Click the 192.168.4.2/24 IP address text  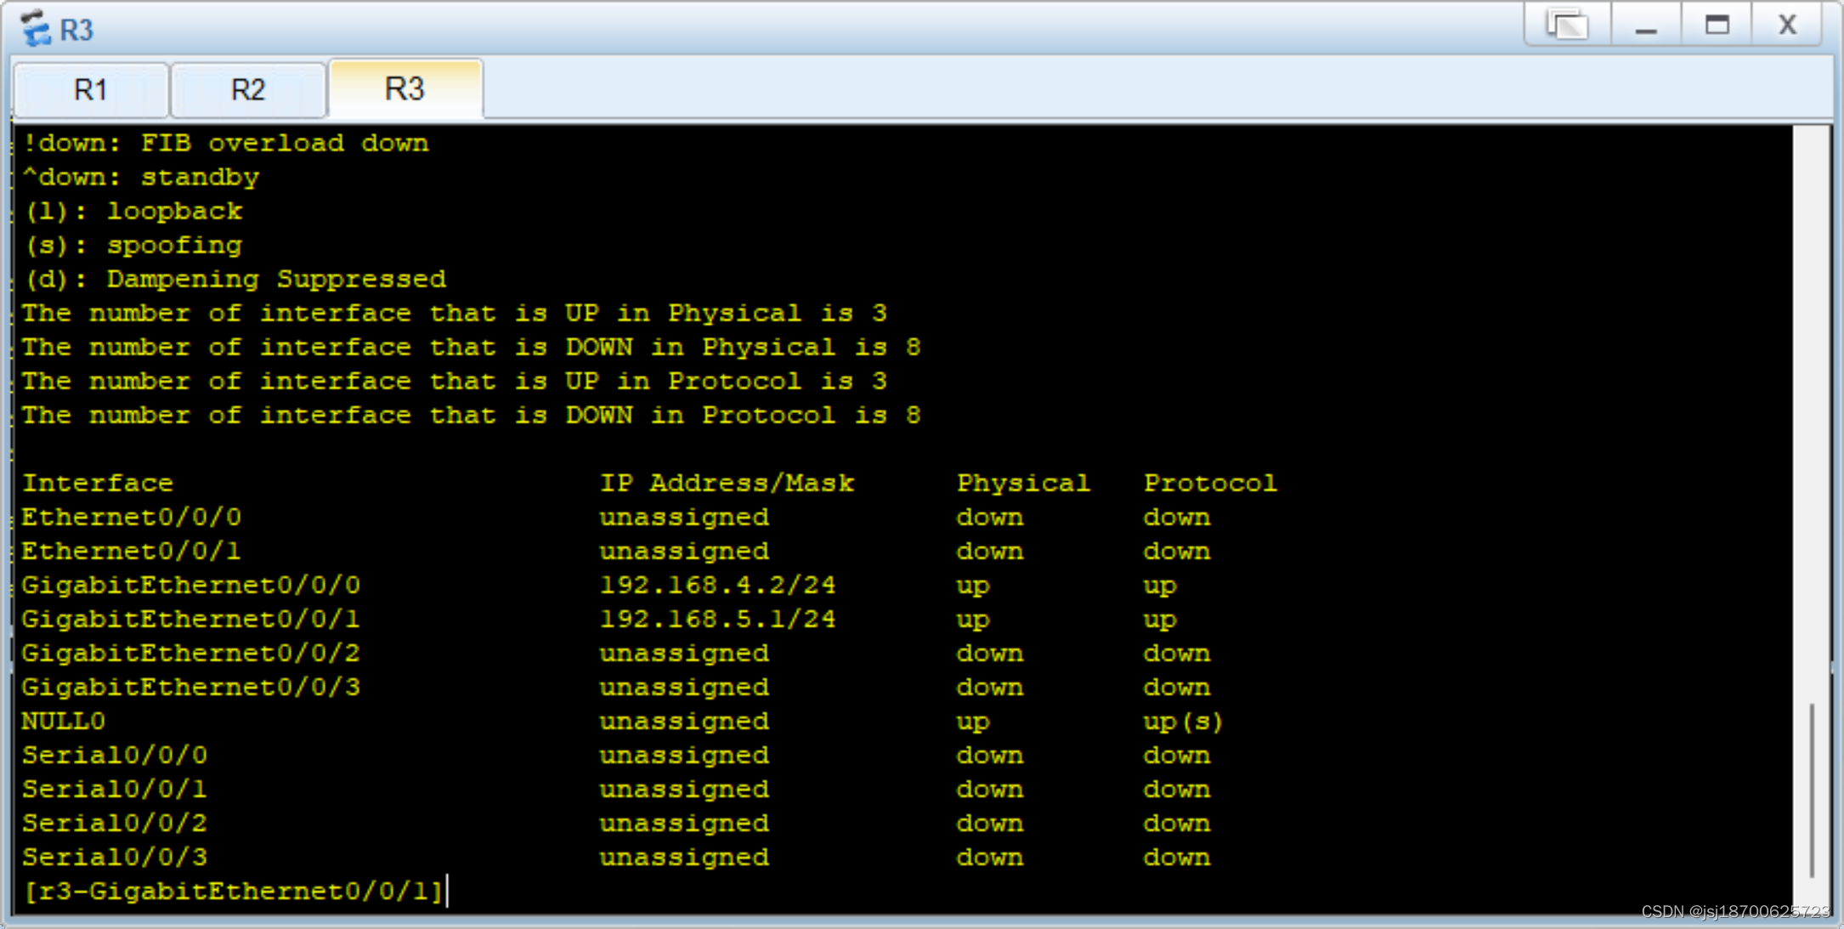(717, 585)
